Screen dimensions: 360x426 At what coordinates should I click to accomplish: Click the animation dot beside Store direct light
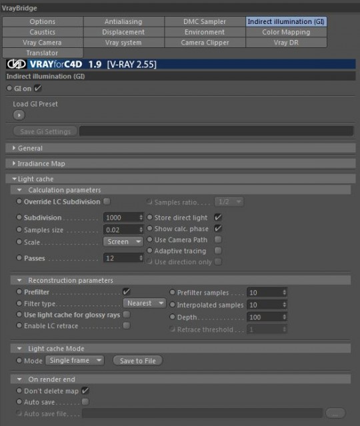tap(149, 217)
